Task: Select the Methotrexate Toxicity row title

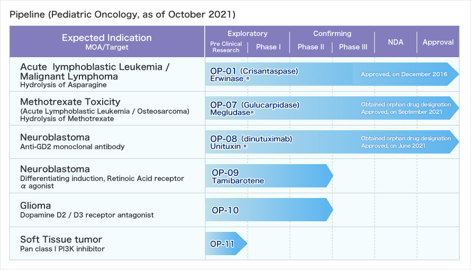Action: tap(70, 102)
